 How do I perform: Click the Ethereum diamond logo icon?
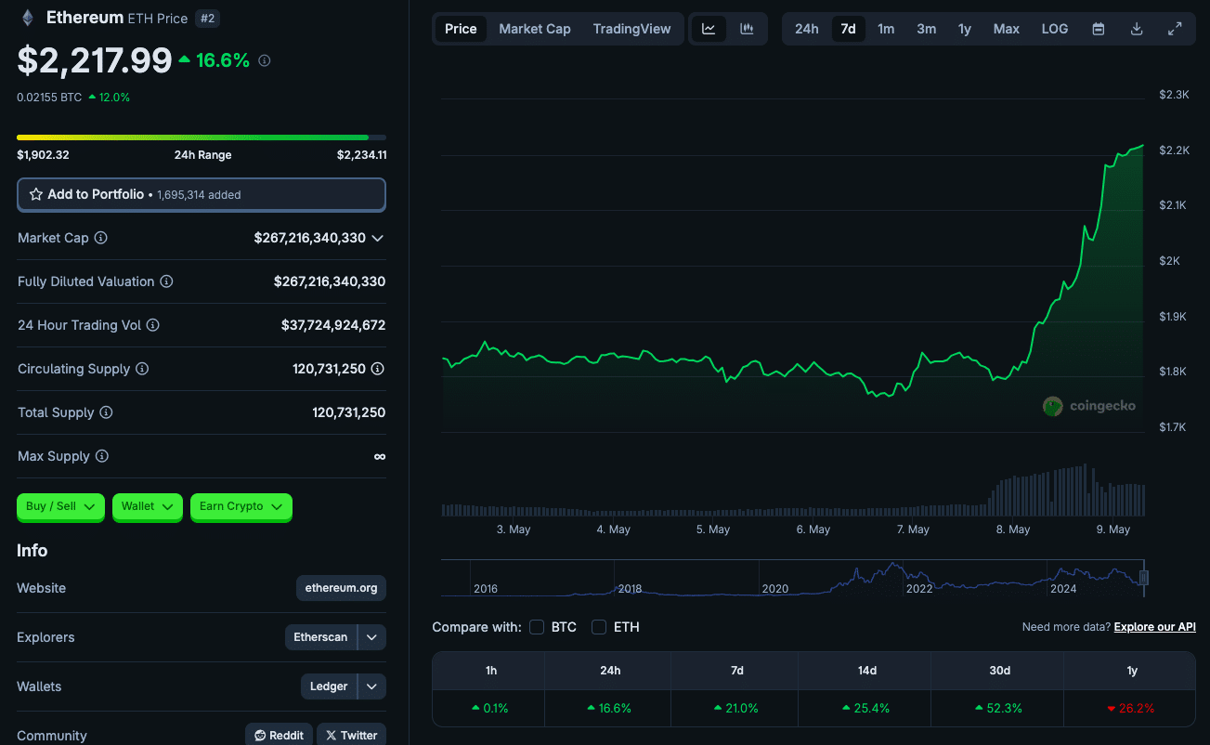(x=27, y=18)
